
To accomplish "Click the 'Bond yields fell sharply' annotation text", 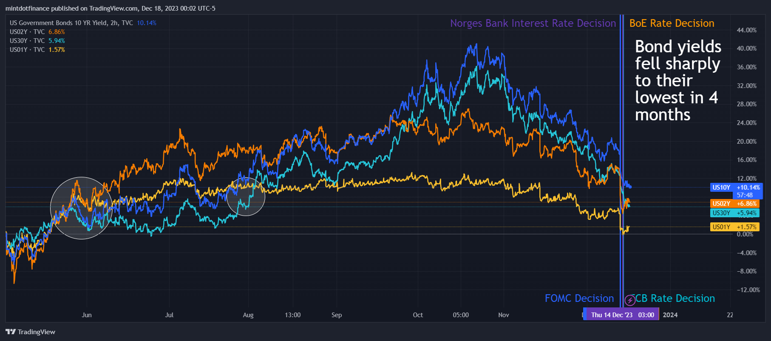I will (678, 80).
